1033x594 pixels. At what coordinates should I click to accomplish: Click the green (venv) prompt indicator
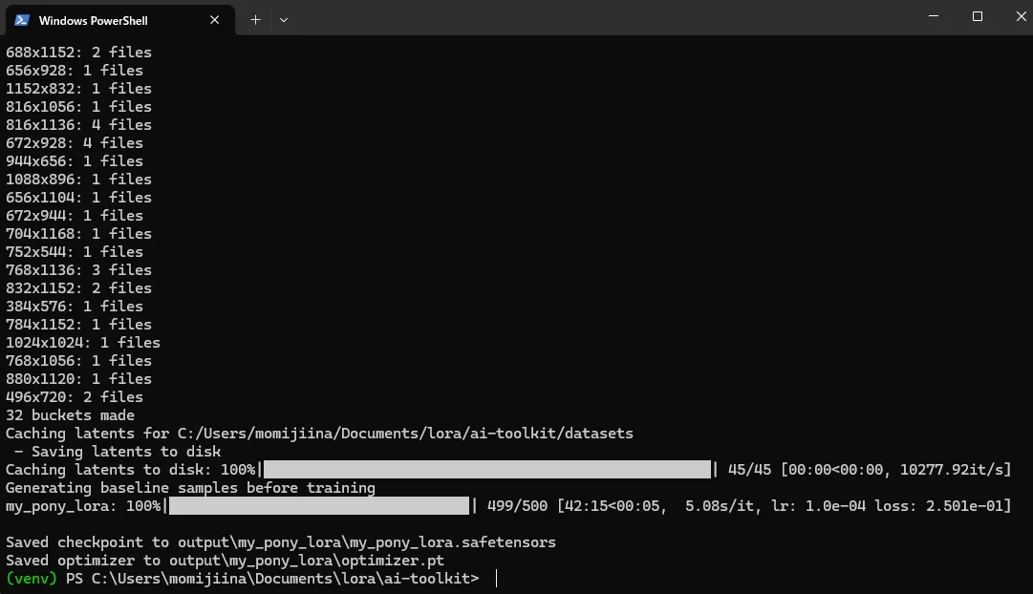pos(31,579)
